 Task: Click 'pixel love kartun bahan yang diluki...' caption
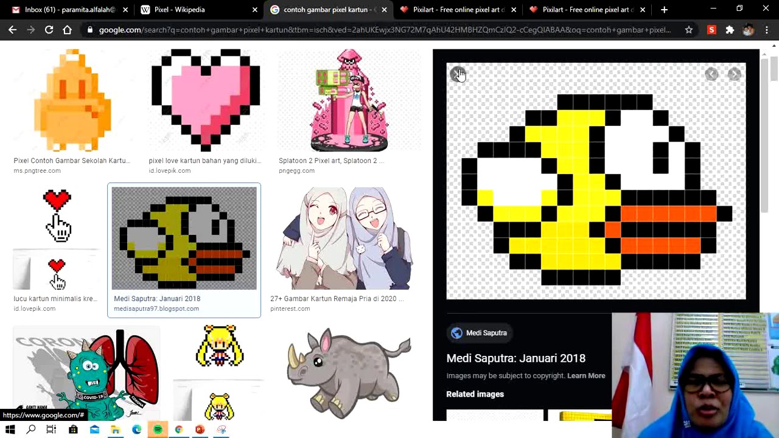coord(204,161)
